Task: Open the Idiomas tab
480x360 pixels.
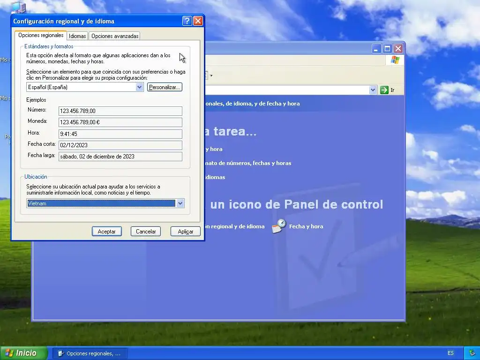Action: coord(77,36)
